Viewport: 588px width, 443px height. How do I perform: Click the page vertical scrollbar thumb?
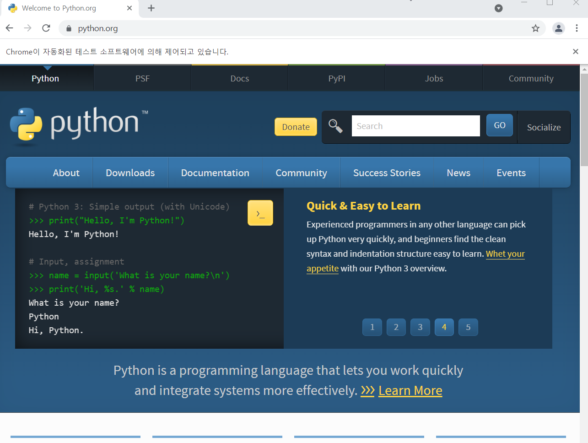(584, 119)
